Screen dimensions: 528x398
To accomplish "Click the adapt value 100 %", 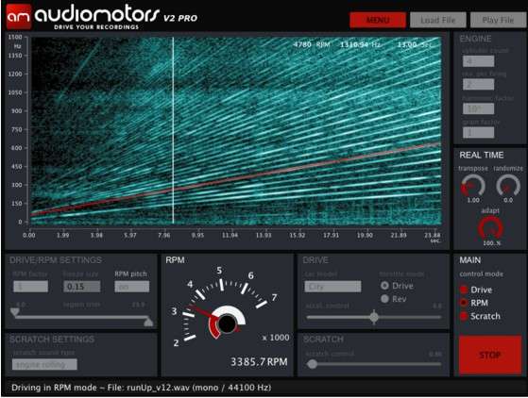I will tap(492, 242).
